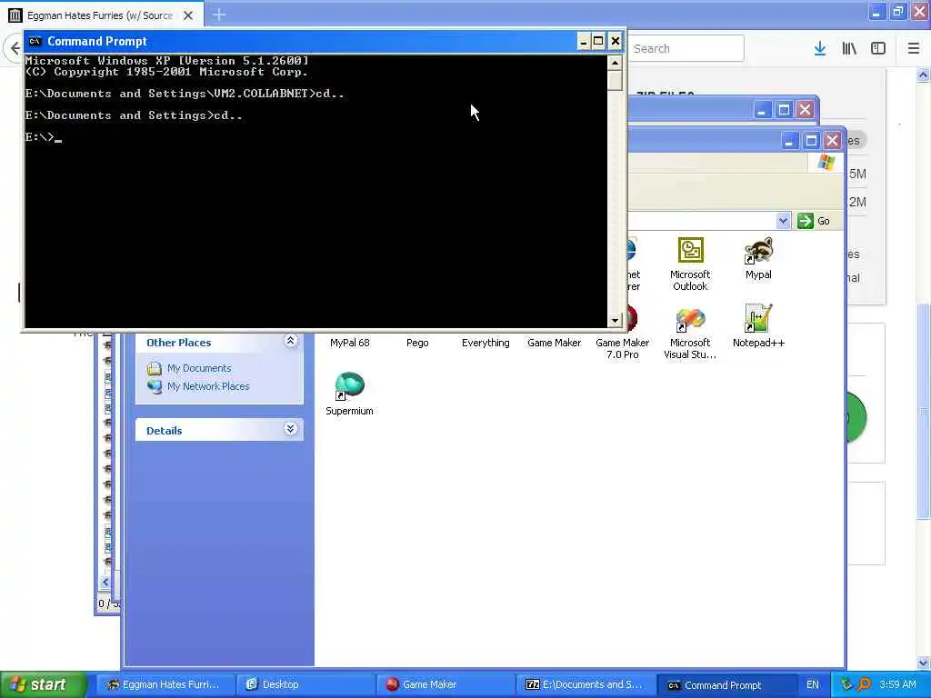
Task: Toggle the browser sidebar icon
Action: tap(878, 49)
